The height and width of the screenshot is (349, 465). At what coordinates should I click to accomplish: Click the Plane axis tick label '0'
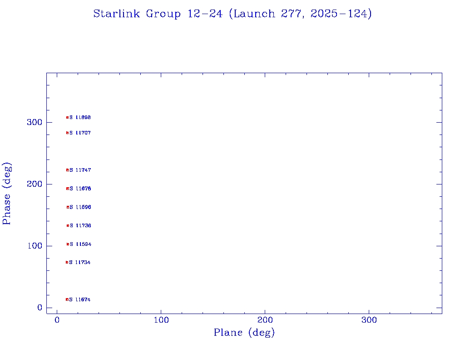tap(57, 320)
